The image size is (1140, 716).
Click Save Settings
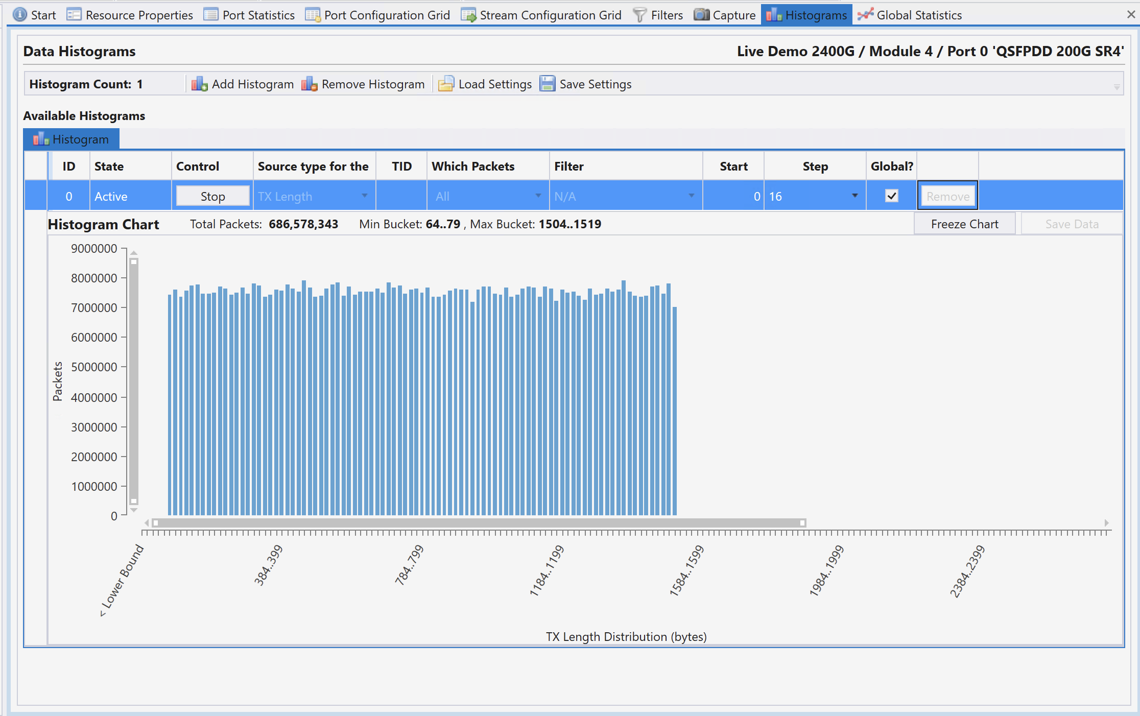[586, 84]
